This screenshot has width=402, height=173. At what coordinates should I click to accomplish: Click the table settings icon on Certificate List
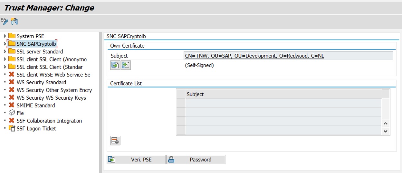pos(386,94)
